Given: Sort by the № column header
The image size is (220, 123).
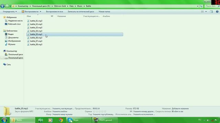Looking at the screenshot, I should (52, 16).
